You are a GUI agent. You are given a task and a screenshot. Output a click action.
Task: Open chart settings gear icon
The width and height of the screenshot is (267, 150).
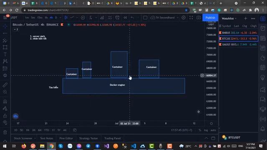[184, 17]
